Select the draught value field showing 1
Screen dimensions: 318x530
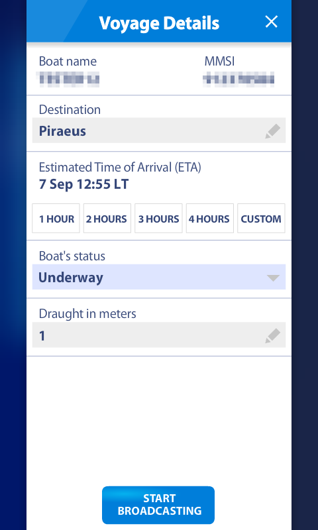point(159,335)
